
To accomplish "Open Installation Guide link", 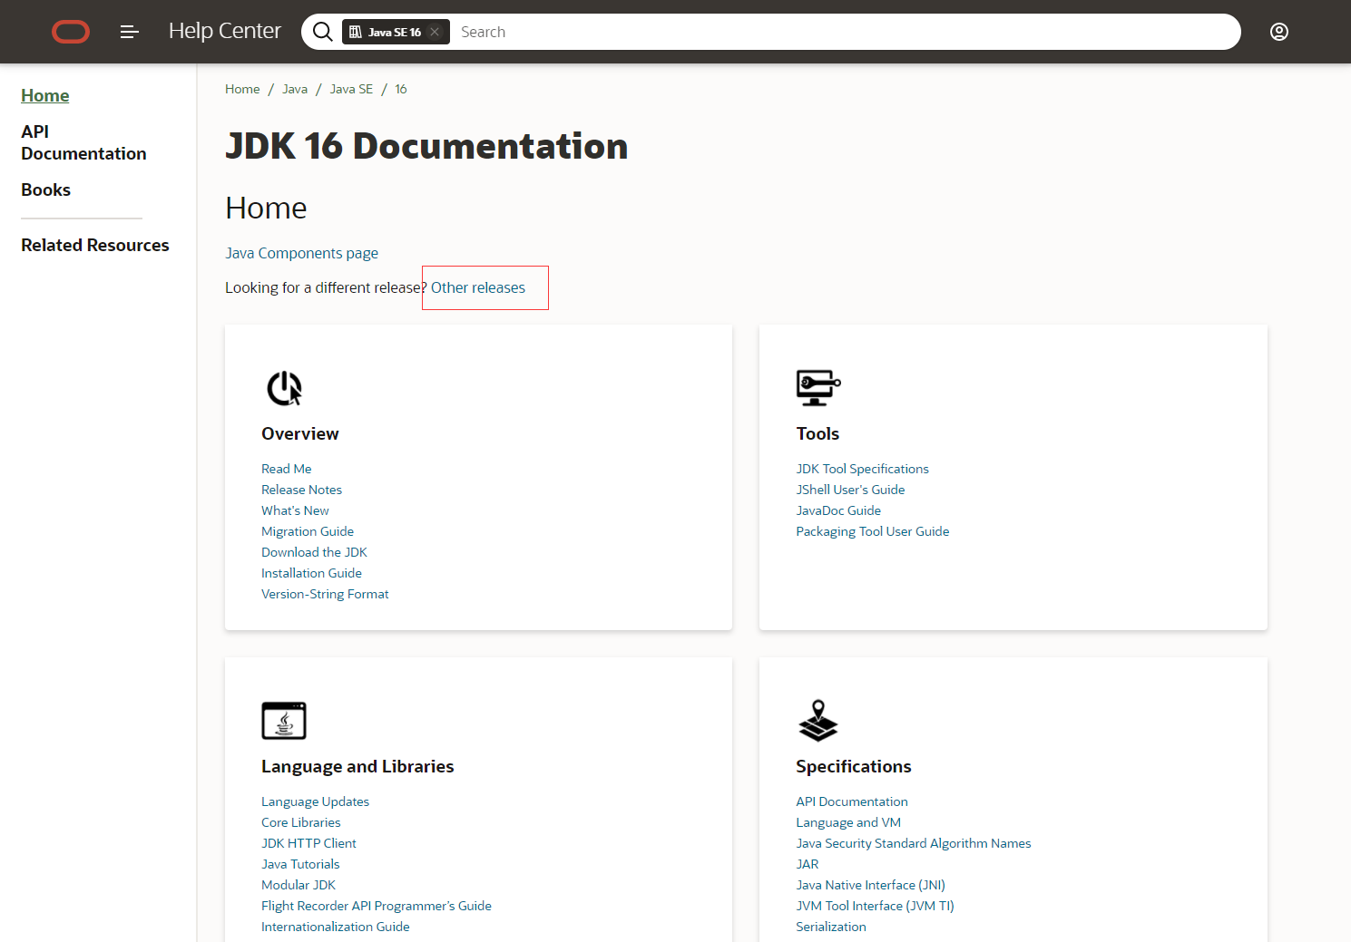I will coord(312,573).
